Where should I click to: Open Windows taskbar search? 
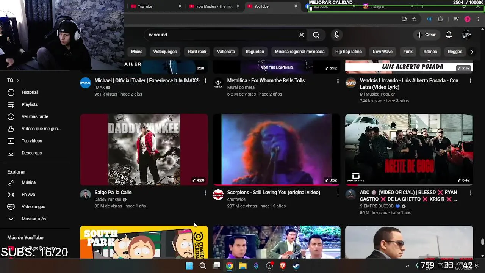pos(203,266)
